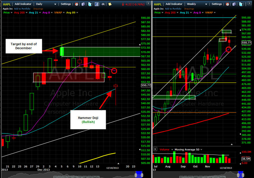Select Today range under Weekly chart

pyautogui.click(x=222, y=177)
